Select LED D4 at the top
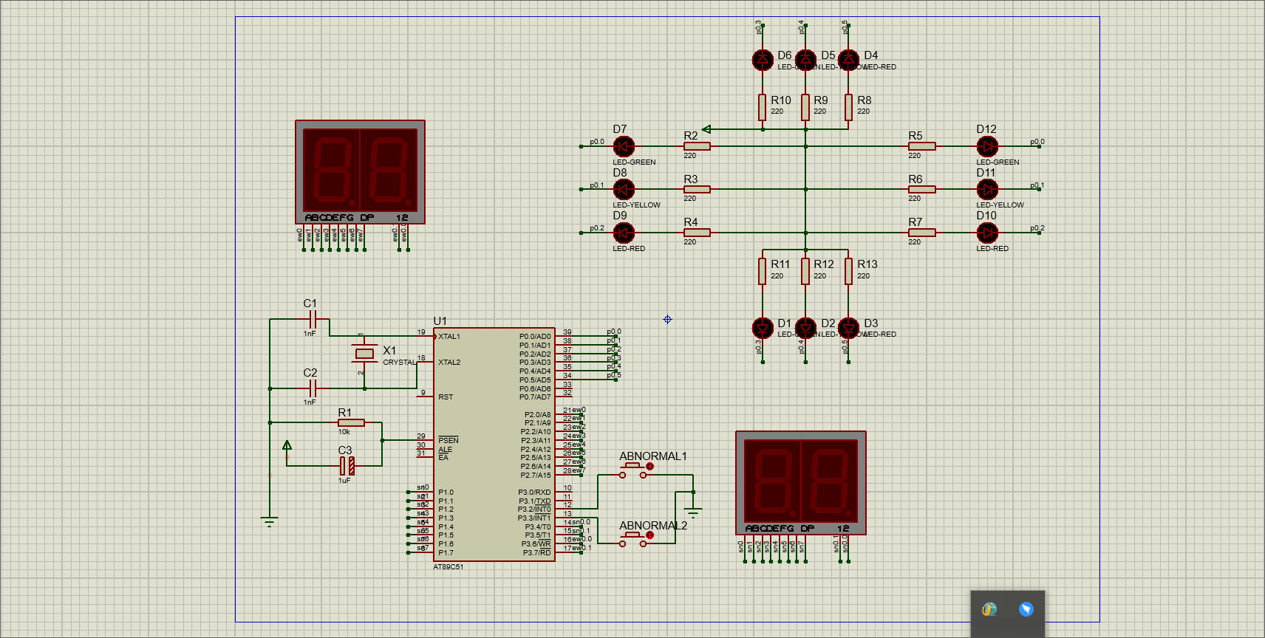 (x=848, y=59)
